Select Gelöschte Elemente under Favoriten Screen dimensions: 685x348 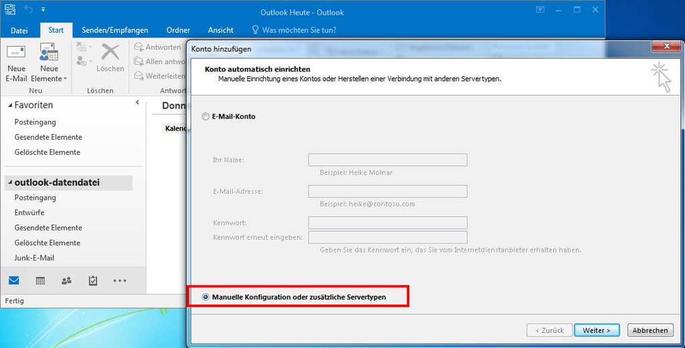pyautogui.click(x=47, y=152)
